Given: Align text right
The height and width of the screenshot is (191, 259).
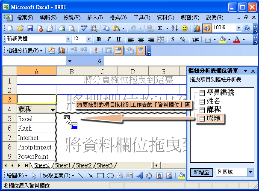Looking at the screenshot, I should tap(150, 39).
